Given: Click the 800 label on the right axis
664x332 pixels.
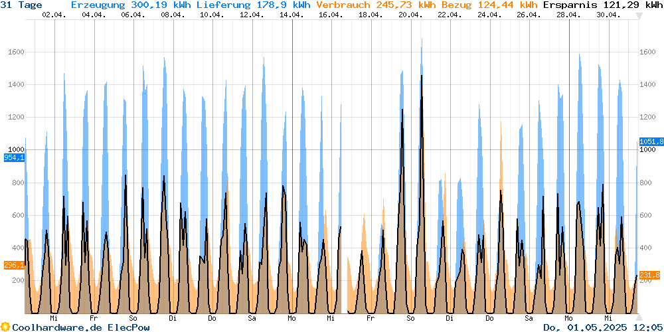Looking at the screenshot, I should (x=645, y=183).
